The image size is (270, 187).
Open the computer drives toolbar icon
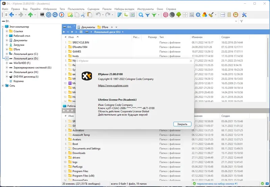pyautogui.click(x=42, y=15)
